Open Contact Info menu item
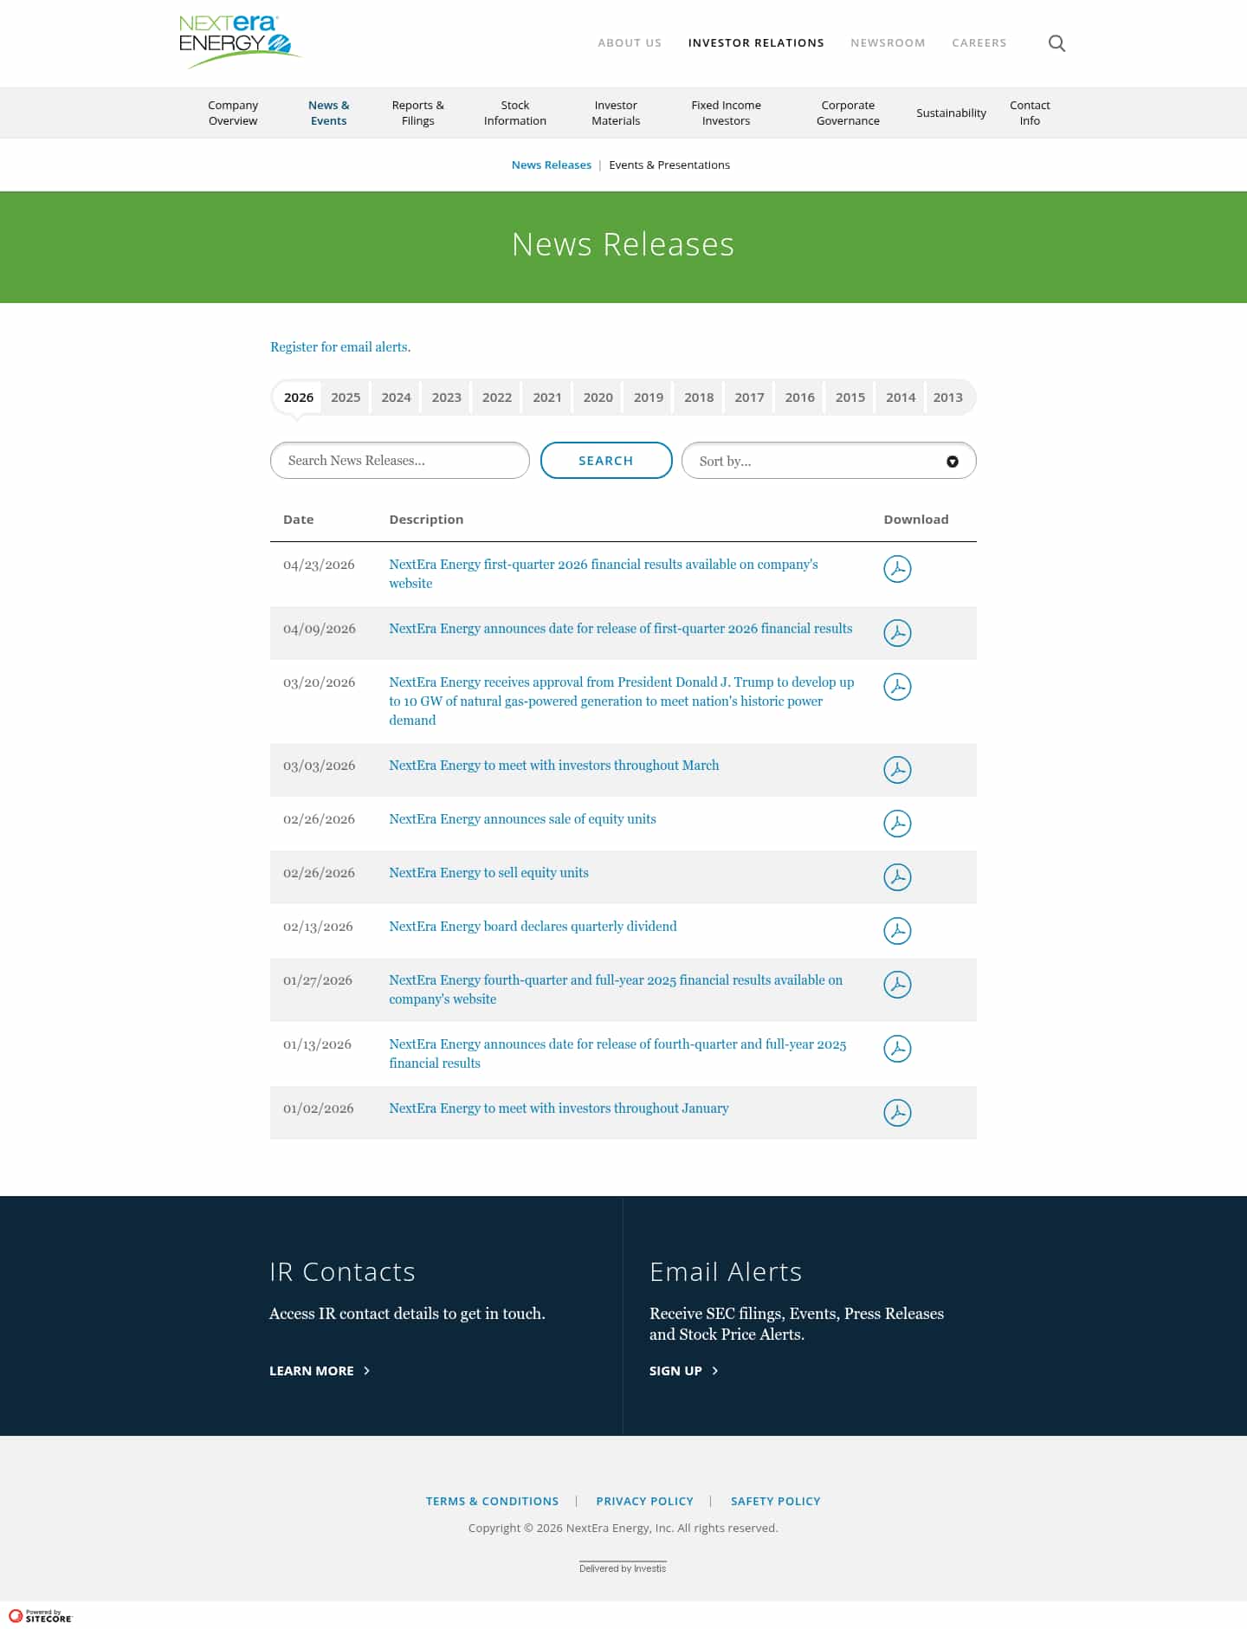Viewport: 1247px width, 1629px height. pyautogui.click(x=1030, y=113)
